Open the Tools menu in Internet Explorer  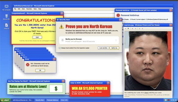35,9
